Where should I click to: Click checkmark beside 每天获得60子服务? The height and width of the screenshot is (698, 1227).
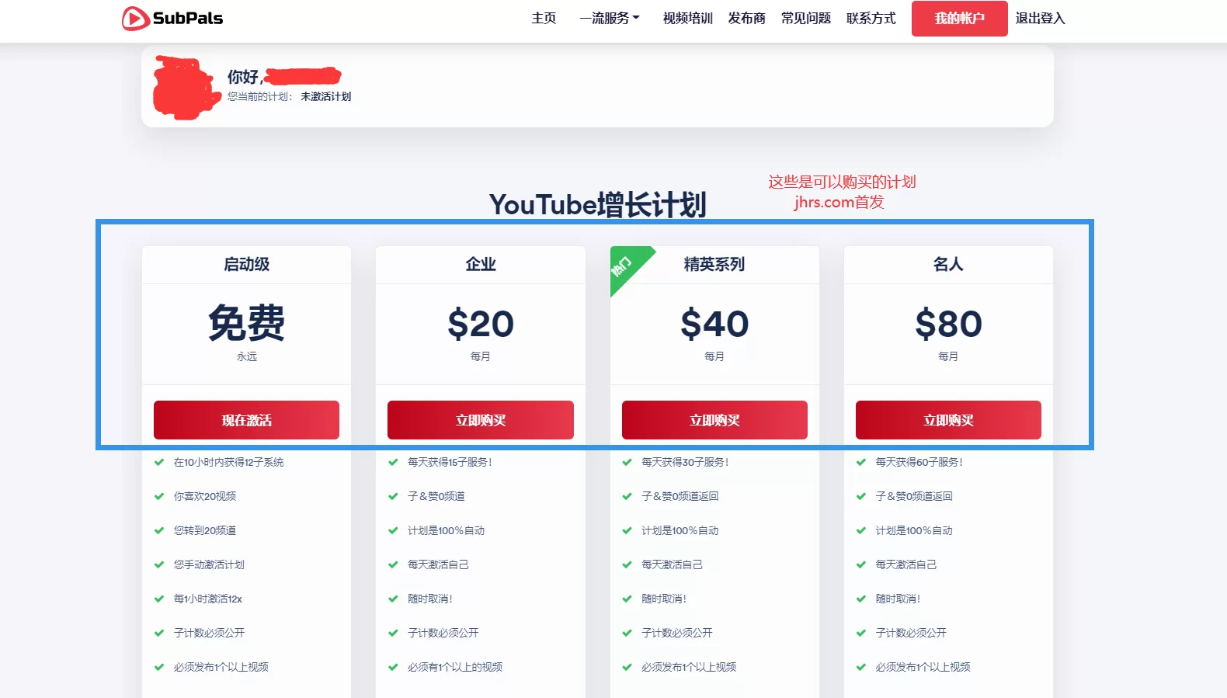(860, 462)
